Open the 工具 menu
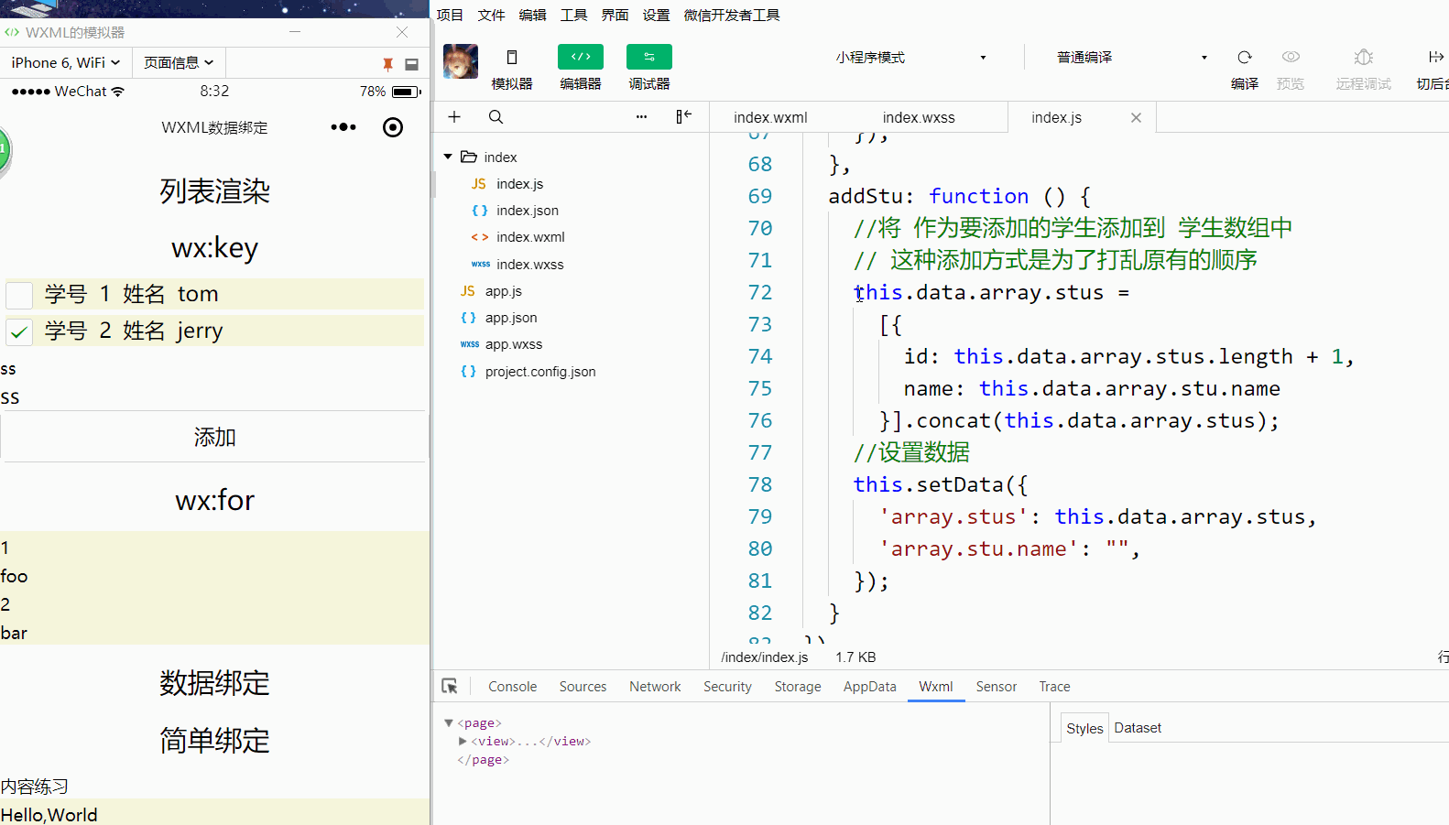Image resolution: width=1449 pixels, height=825 pixels. [x=573, y=15]
